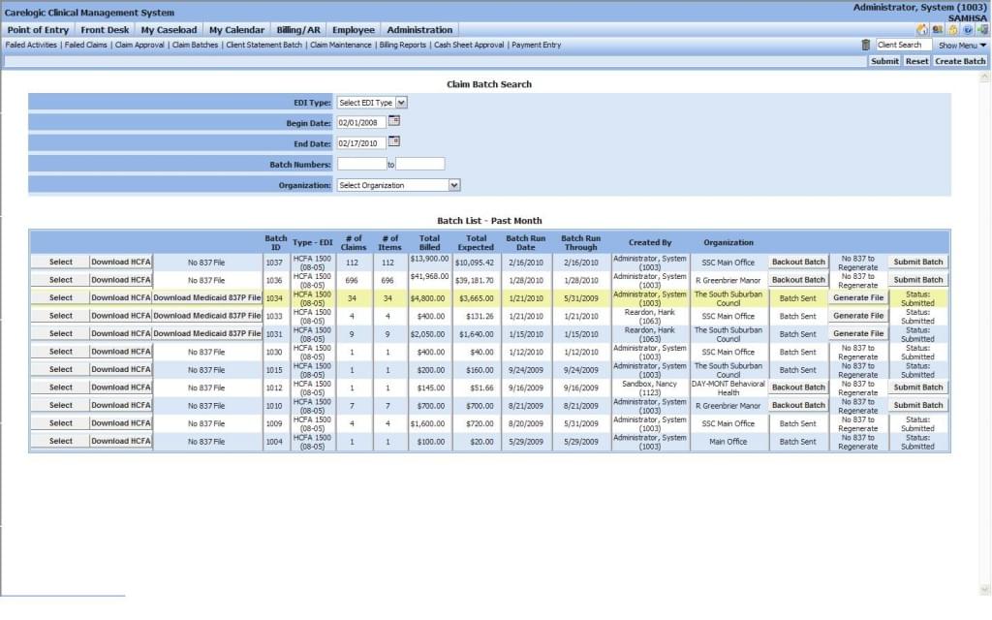Click the 'Sandbox, Nancy (1123)' cell
Screen dimensions: 992x620
pyautogui.click(x=650, y=387)
